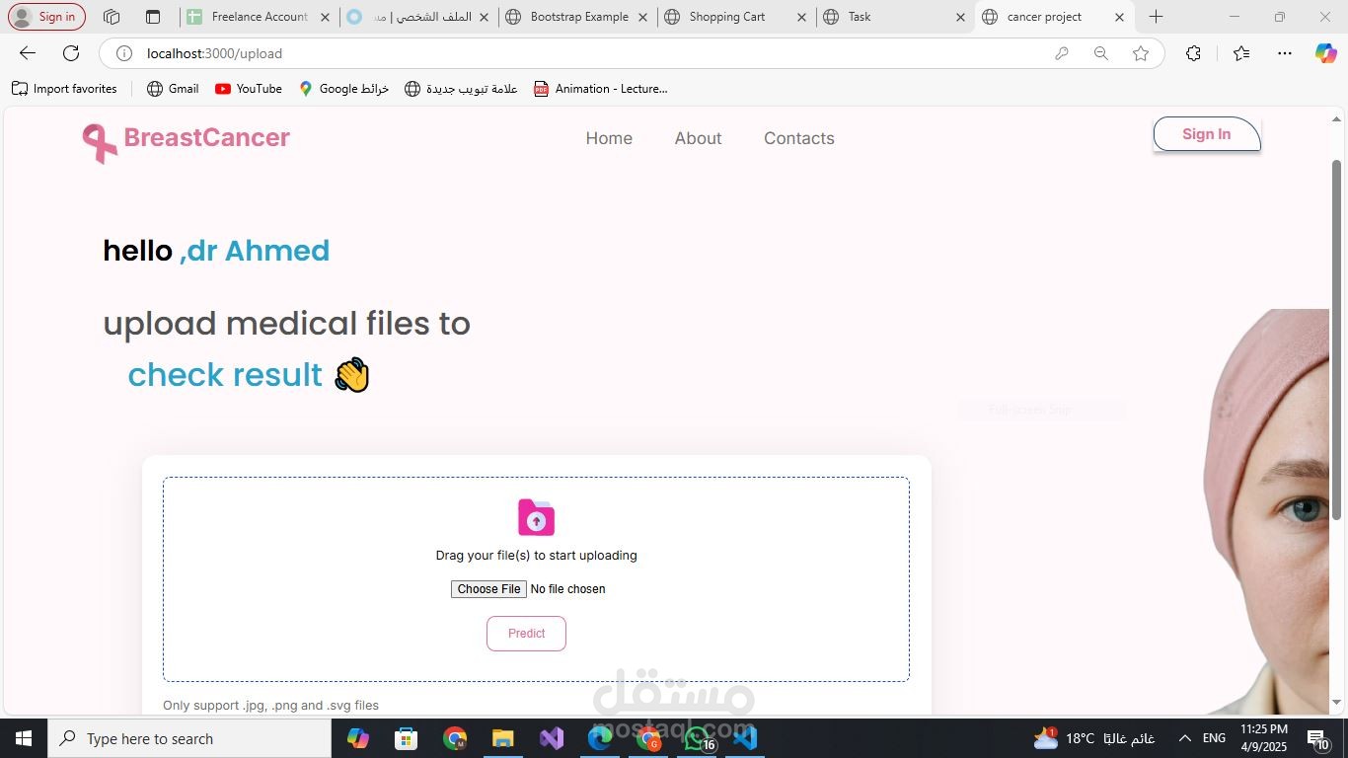Open the browser Extensions puzzle icon
Viewport: 1348px width, 758px height.
[x=1193, y=53]
